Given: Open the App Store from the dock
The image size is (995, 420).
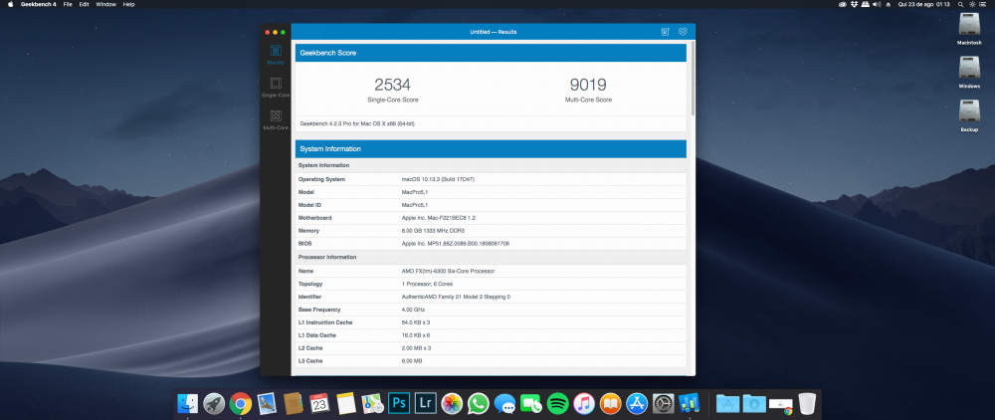Looking at the screenshot, I should (x=637, y=403).
